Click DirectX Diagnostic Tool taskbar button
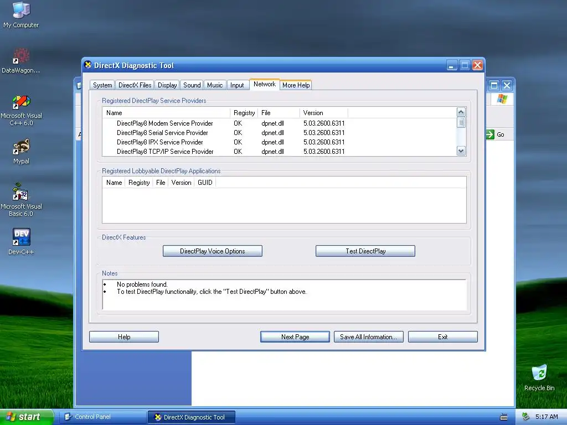The image size is (567, 425). coord(192,417)
